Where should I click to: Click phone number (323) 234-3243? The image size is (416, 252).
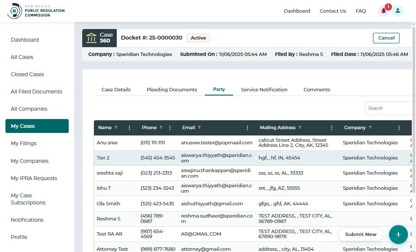tap(157, 188)
